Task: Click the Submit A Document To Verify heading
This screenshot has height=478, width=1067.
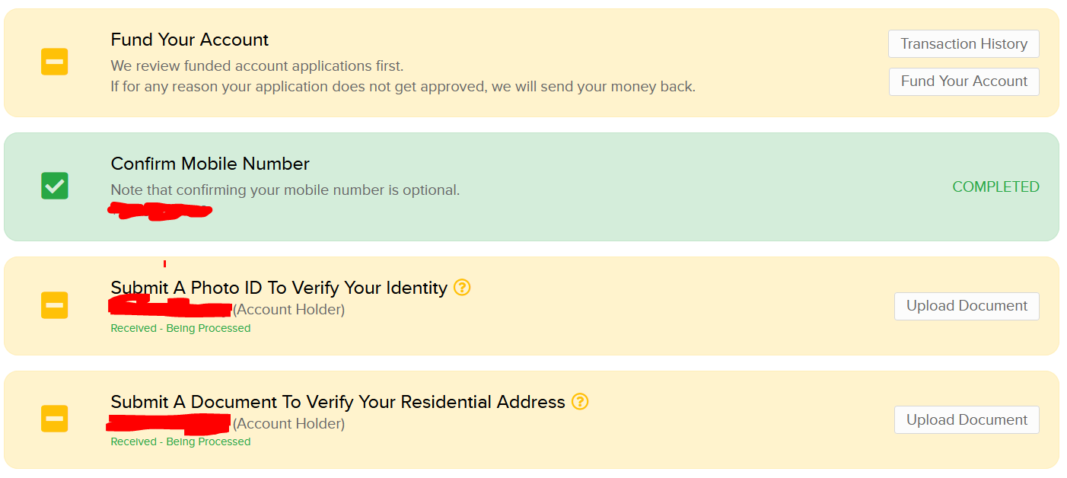Action: pos(338,402)
